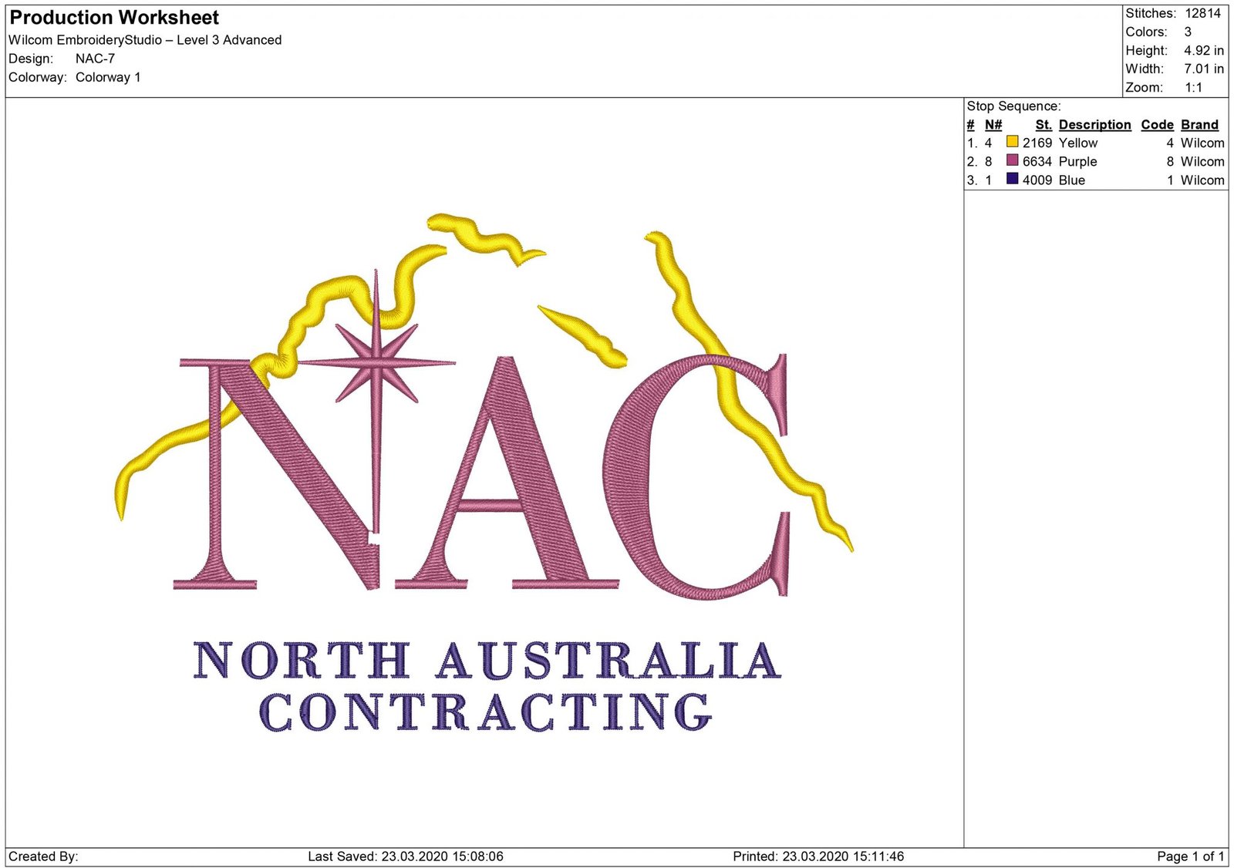Click the Purple thread 6634 swatch
This screenshot has width=1234, height=868.
click(1011, 161)
